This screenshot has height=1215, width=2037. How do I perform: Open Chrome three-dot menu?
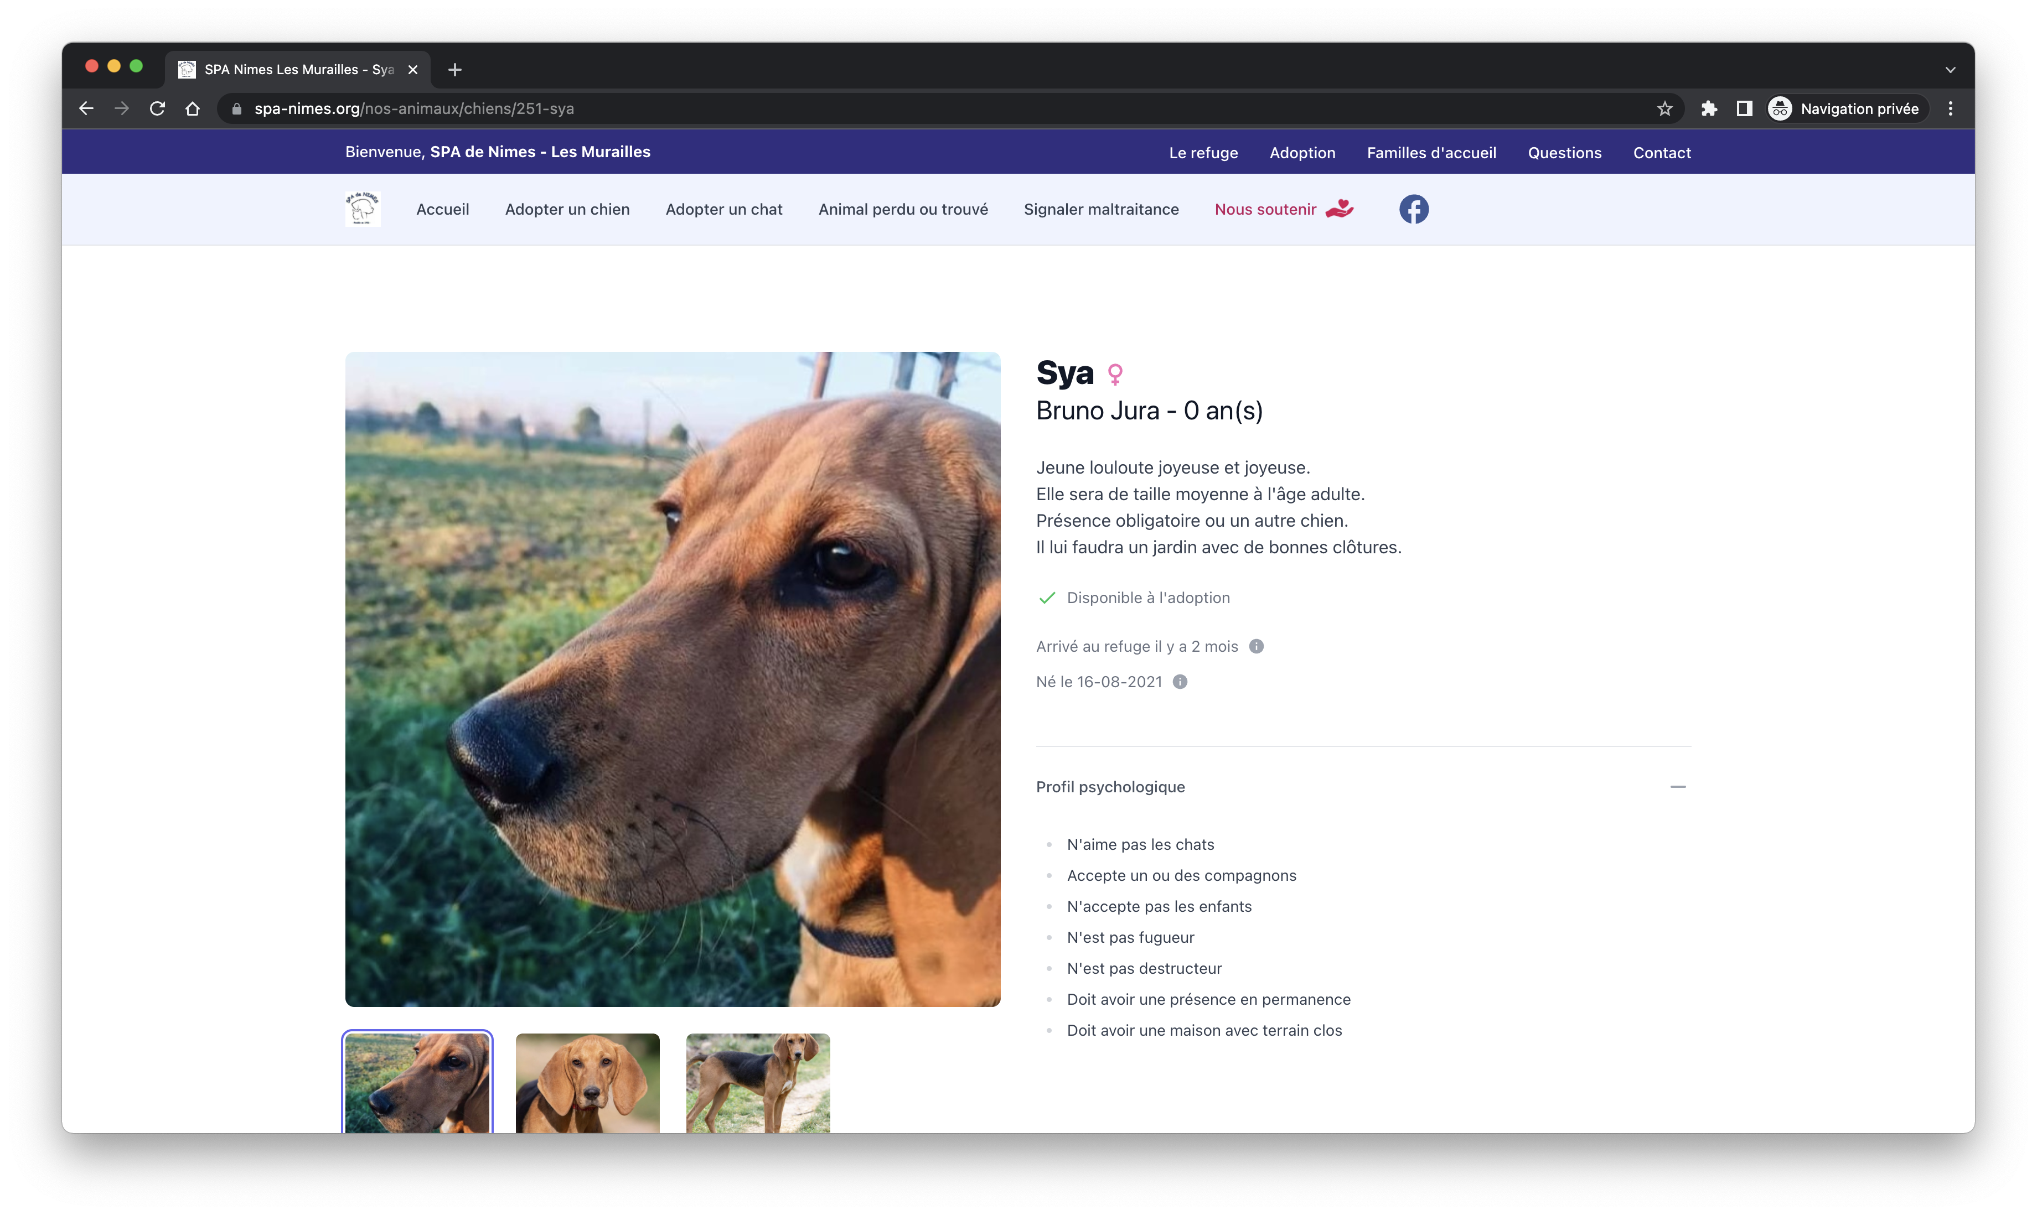(x=1950, y=109)
